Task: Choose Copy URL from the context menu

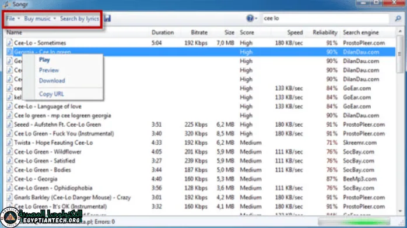Action: [51, 94]
